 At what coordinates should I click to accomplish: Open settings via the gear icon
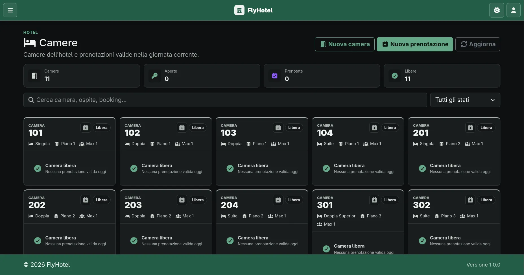point(497,10)
